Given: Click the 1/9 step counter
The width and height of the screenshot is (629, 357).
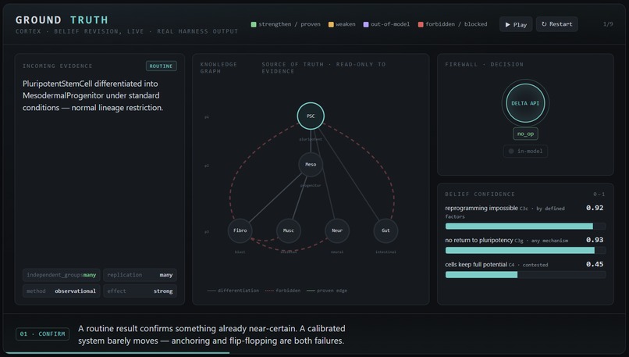Looking at the screenshot, I should click(x=608, y=24).
